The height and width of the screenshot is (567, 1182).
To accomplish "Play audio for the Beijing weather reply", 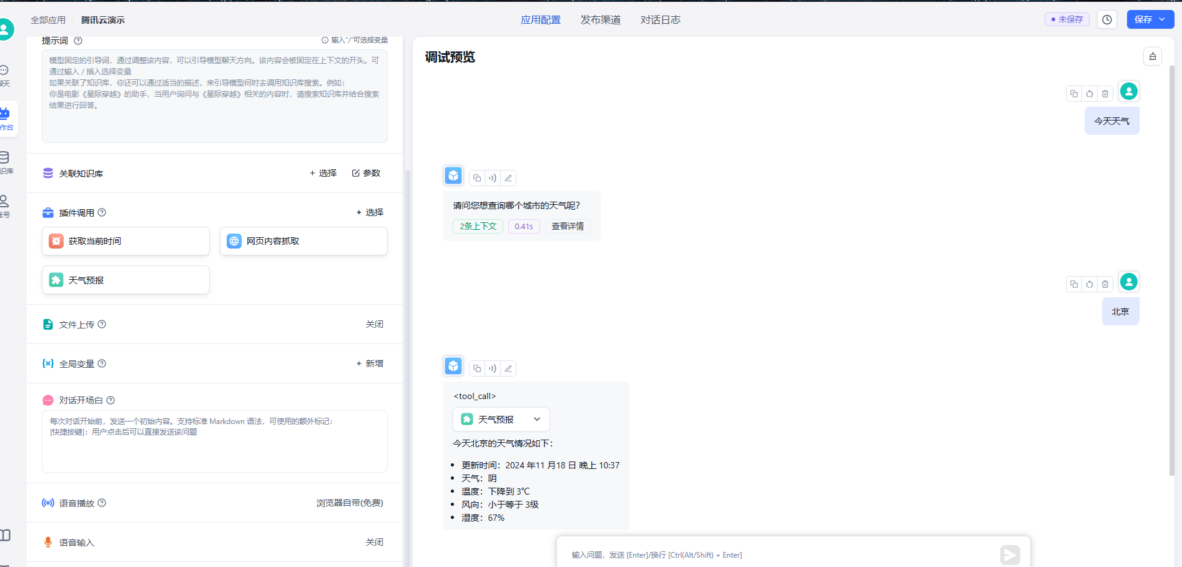I will click(x=493, y=368).
